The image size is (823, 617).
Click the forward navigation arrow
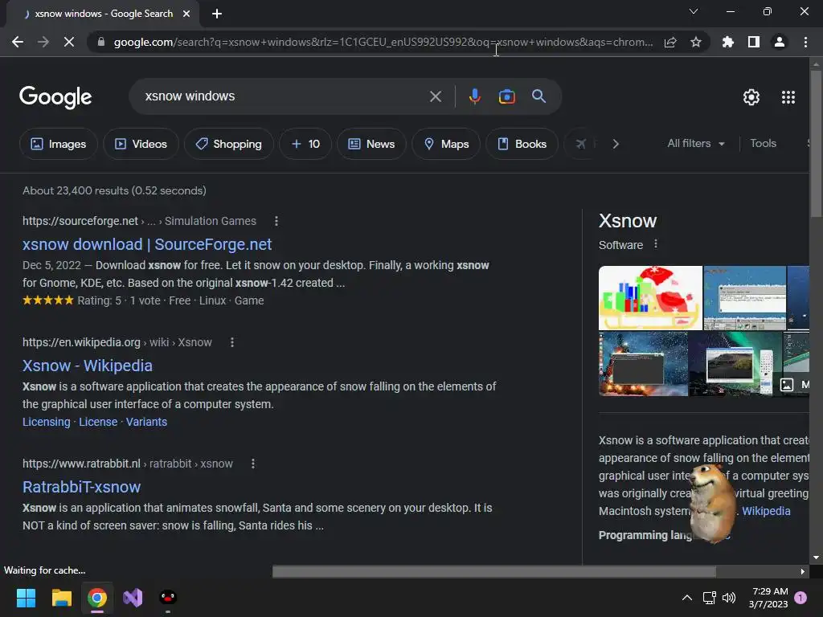pos(43,42)
